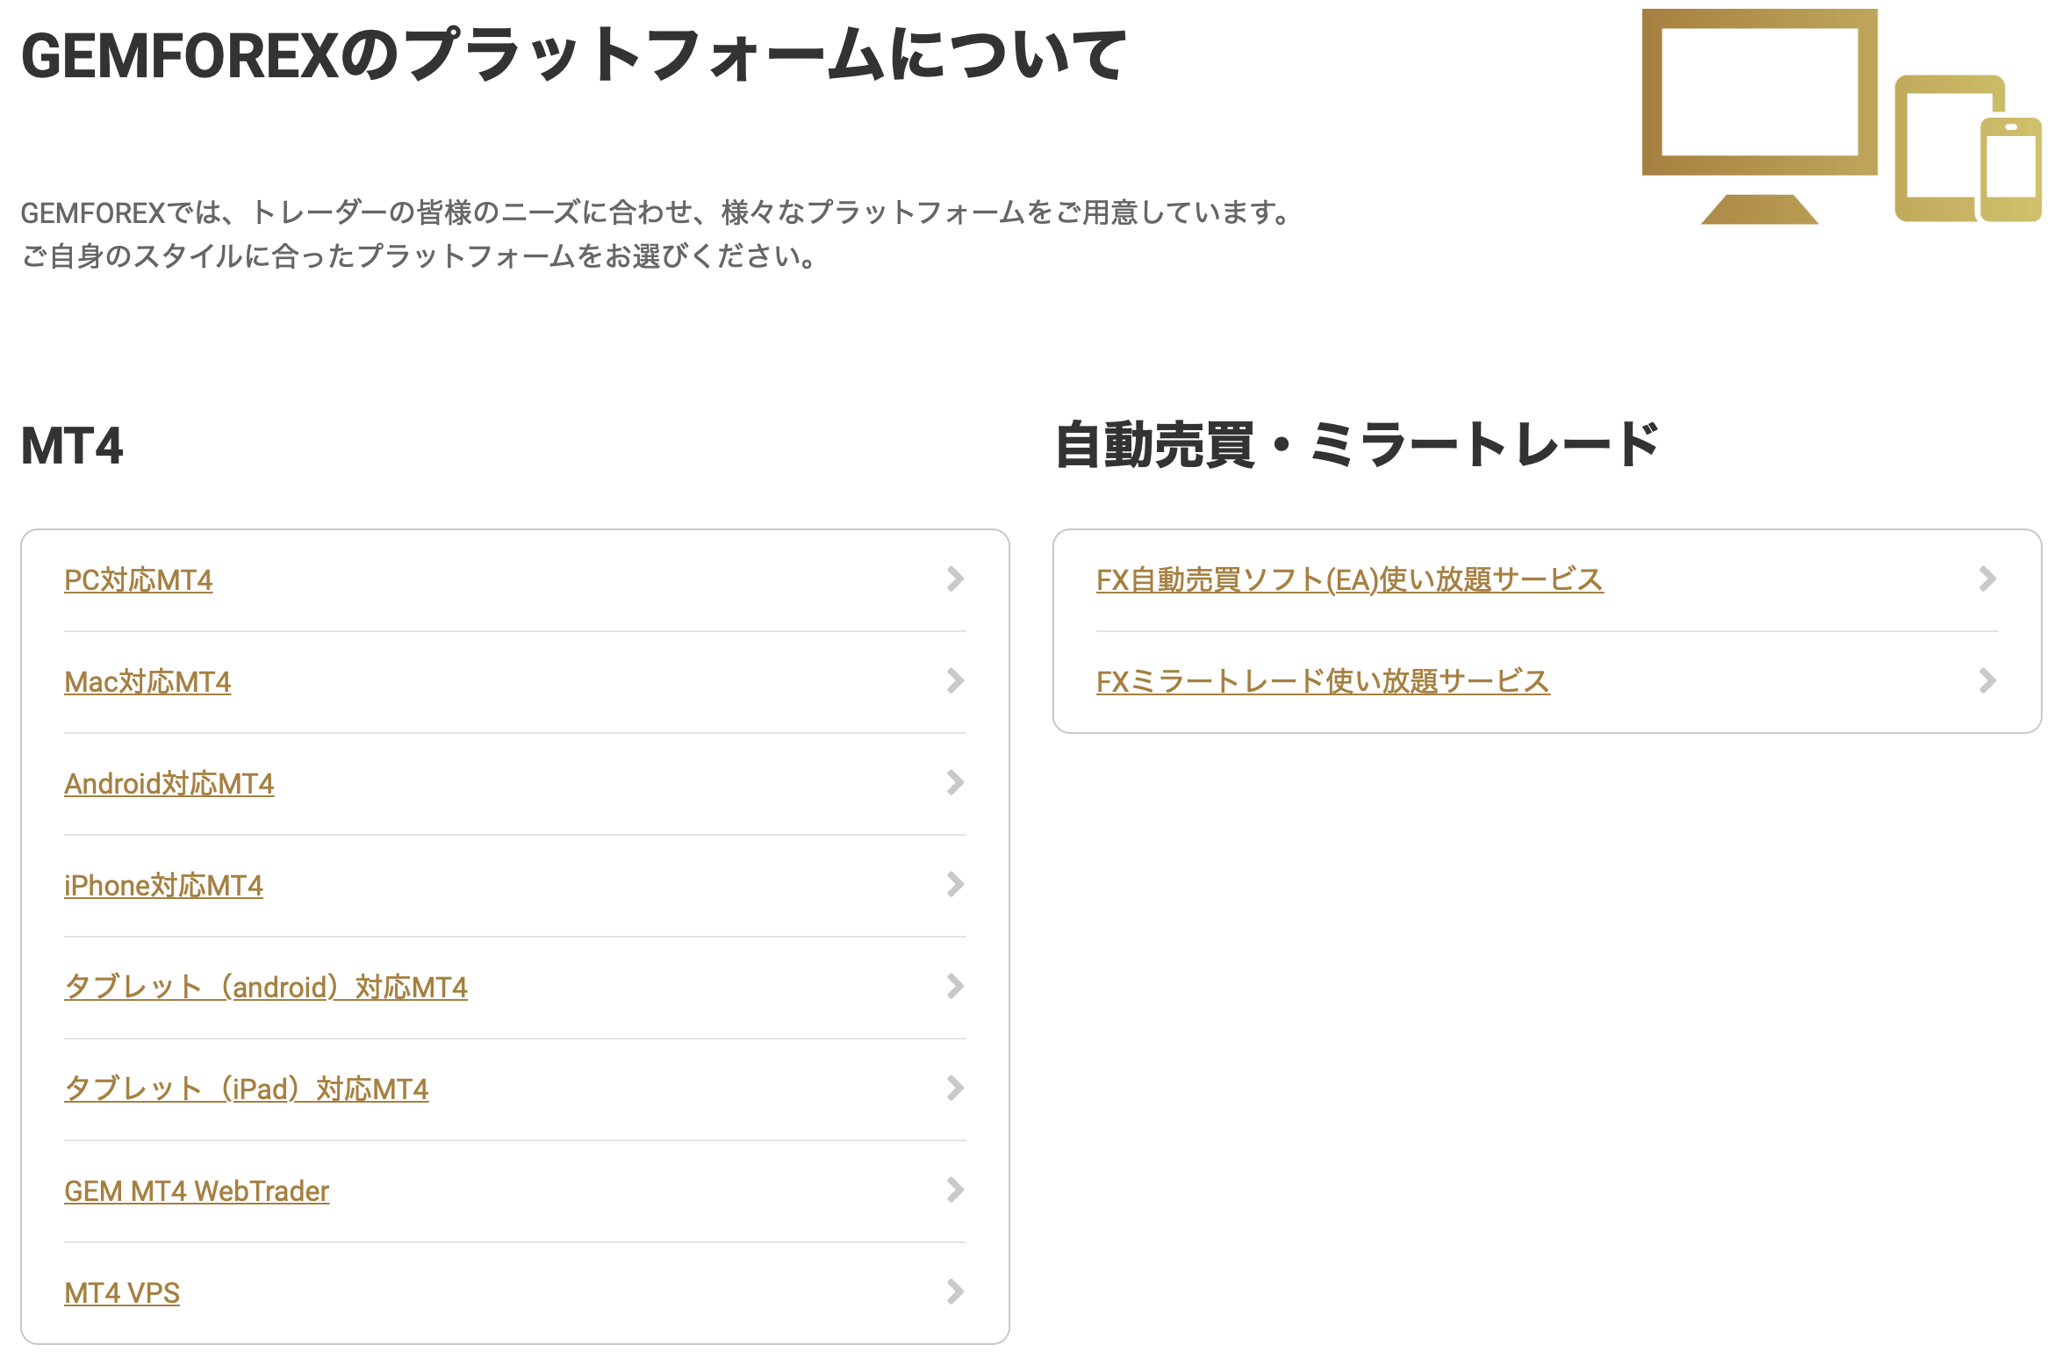Click chevron beside タブレット(android)対応MT4
Image resolution: width=2061 pixels, height=1359 pixels.
point(956,986)
